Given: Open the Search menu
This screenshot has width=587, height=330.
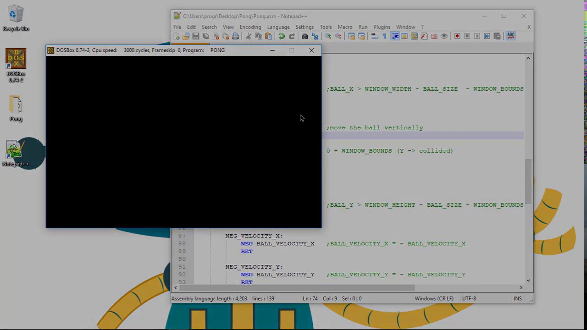Looking at the screenshot, I should pos(209,27).
